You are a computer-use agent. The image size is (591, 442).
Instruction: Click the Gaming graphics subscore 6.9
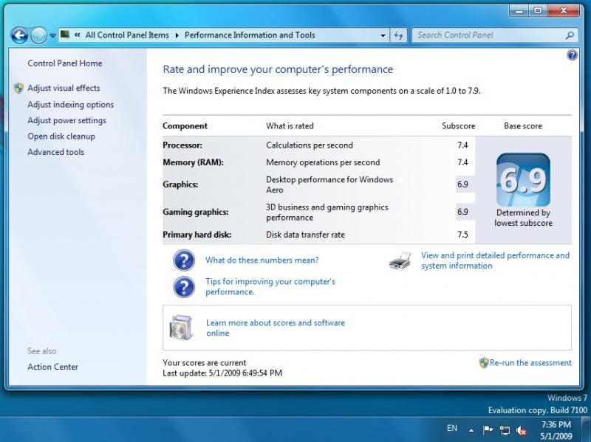point(462,212)
